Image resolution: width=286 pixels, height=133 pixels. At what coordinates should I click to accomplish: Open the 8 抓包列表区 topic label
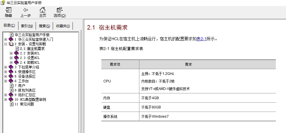[25, 90]
